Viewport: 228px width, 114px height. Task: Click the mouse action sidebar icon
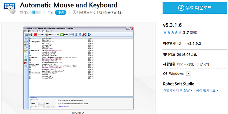coord(26,39)
